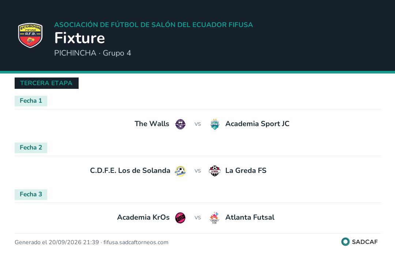Screen dimensions: 395x261
Task: Click the Asociación de Fútbol de Salón header text
Action: pyautogui.click(x=153, y=24)
